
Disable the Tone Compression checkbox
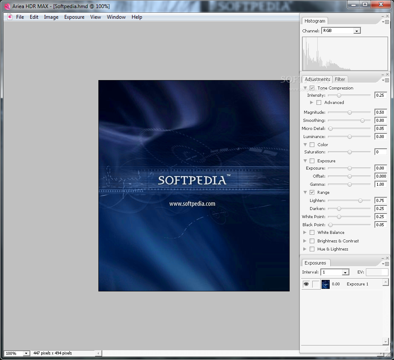point(312,88)
